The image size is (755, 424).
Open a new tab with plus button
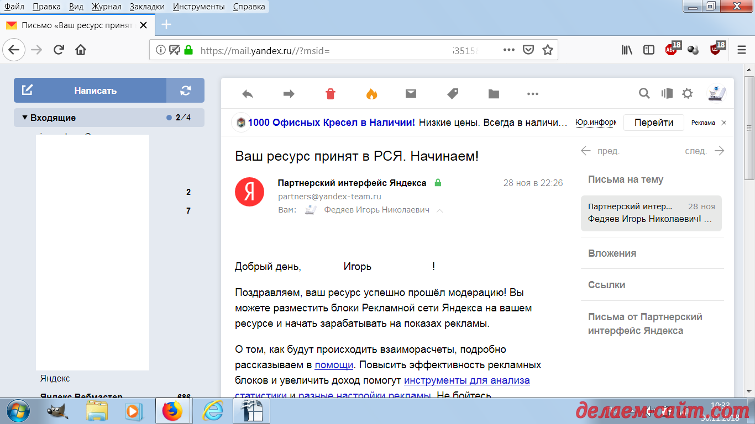(x=166, y=25)
